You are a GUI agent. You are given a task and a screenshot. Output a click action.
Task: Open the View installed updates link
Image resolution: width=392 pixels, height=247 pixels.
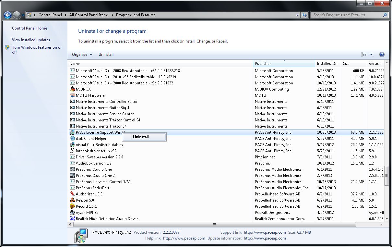point(31,40)
